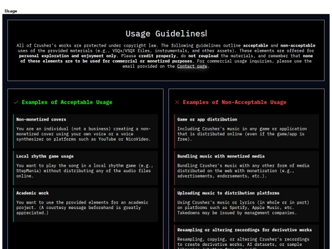Click description mentioning advertisements and endorsements

243,171
